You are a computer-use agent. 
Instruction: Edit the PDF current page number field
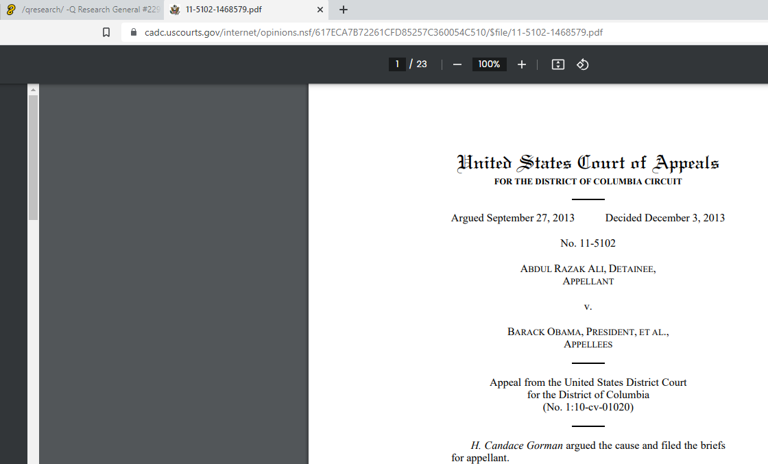[x=397, y=64]
